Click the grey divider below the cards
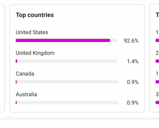This screenshot has width=159, height=128. tap(79, 119)
